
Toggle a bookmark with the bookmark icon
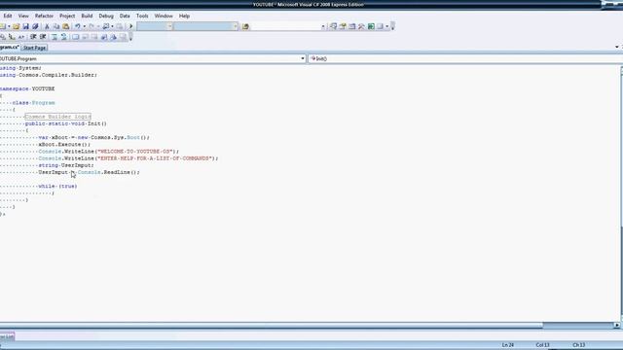click(76, 37)
